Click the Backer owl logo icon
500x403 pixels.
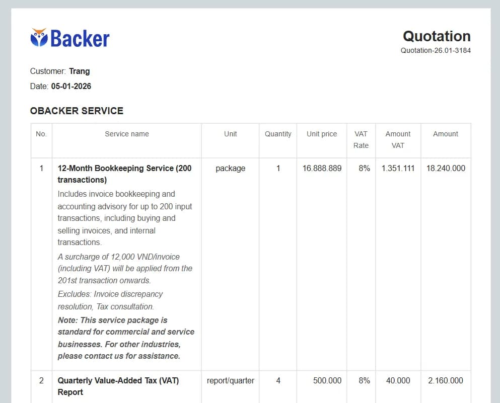(39, 37)
